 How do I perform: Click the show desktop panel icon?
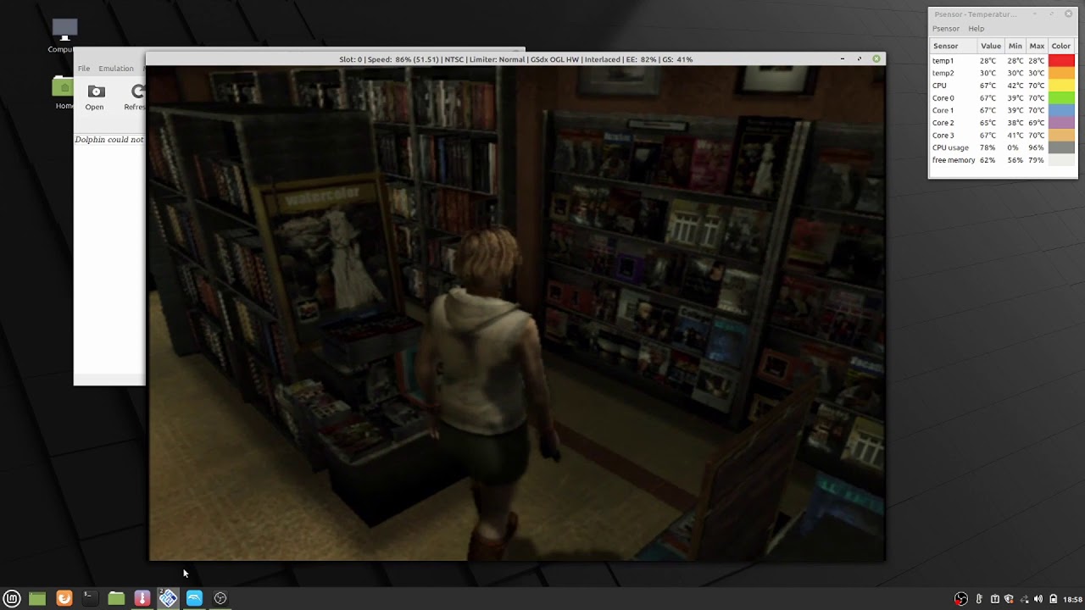pos(37,598)
